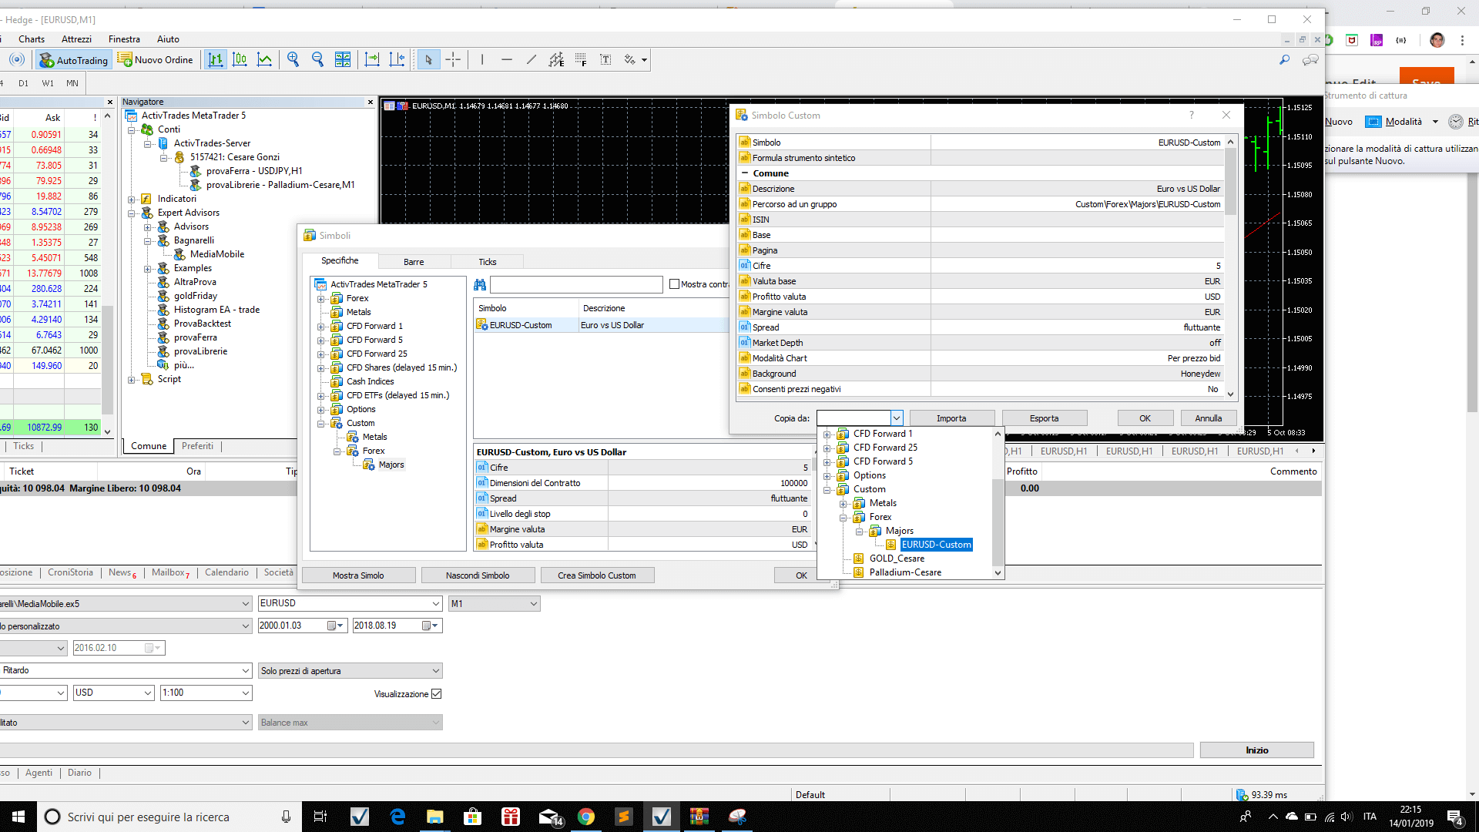Click the Crea Simbolo Custom button
This screenshot has width=1479, height=832.
pos(597,575)
